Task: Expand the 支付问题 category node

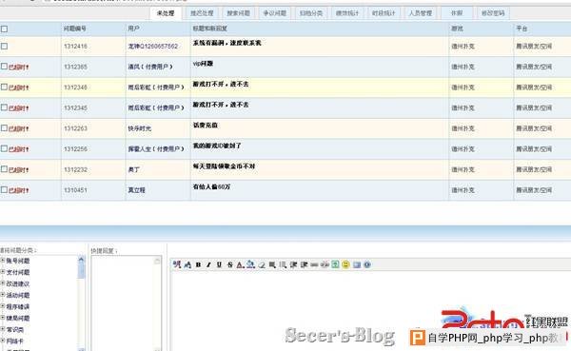Action: [x=3, y=272]
